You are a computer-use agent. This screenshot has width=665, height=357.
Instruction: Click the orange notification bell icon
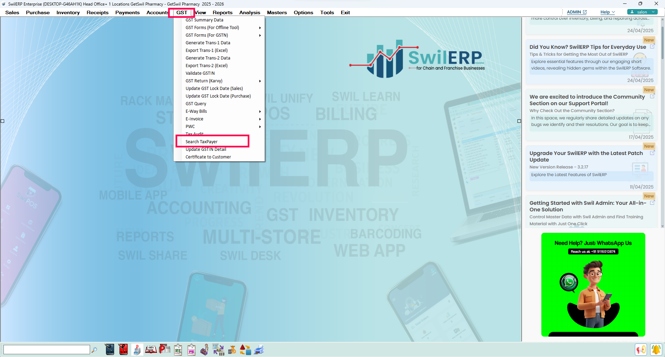tap(656, 349)
